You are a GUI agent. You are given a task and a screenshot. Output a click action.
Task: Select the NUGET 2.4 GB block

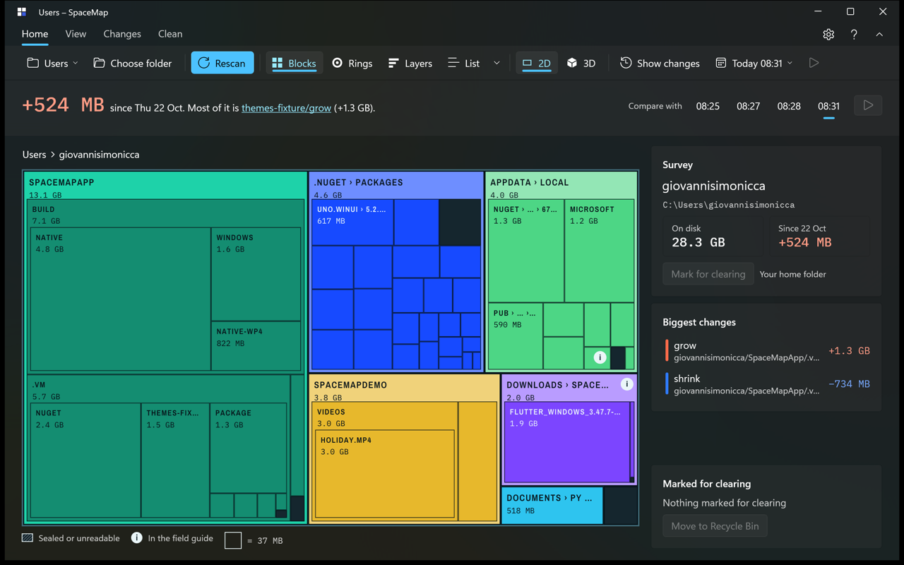point(85,460)
